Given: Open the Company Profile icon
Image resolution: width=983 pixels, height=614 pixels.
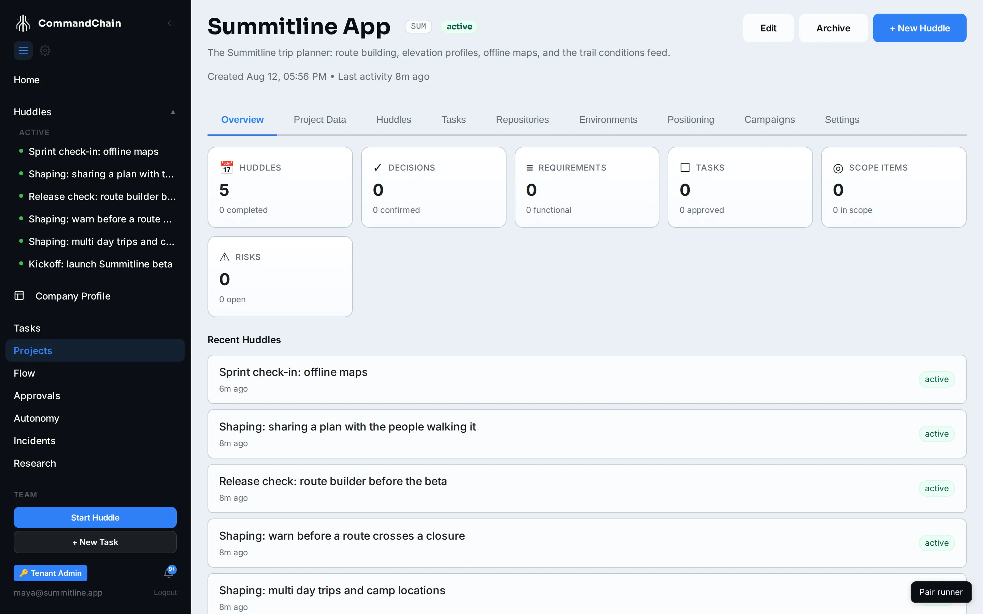Looking at the screenshot, I should click(x=19, y=296).
